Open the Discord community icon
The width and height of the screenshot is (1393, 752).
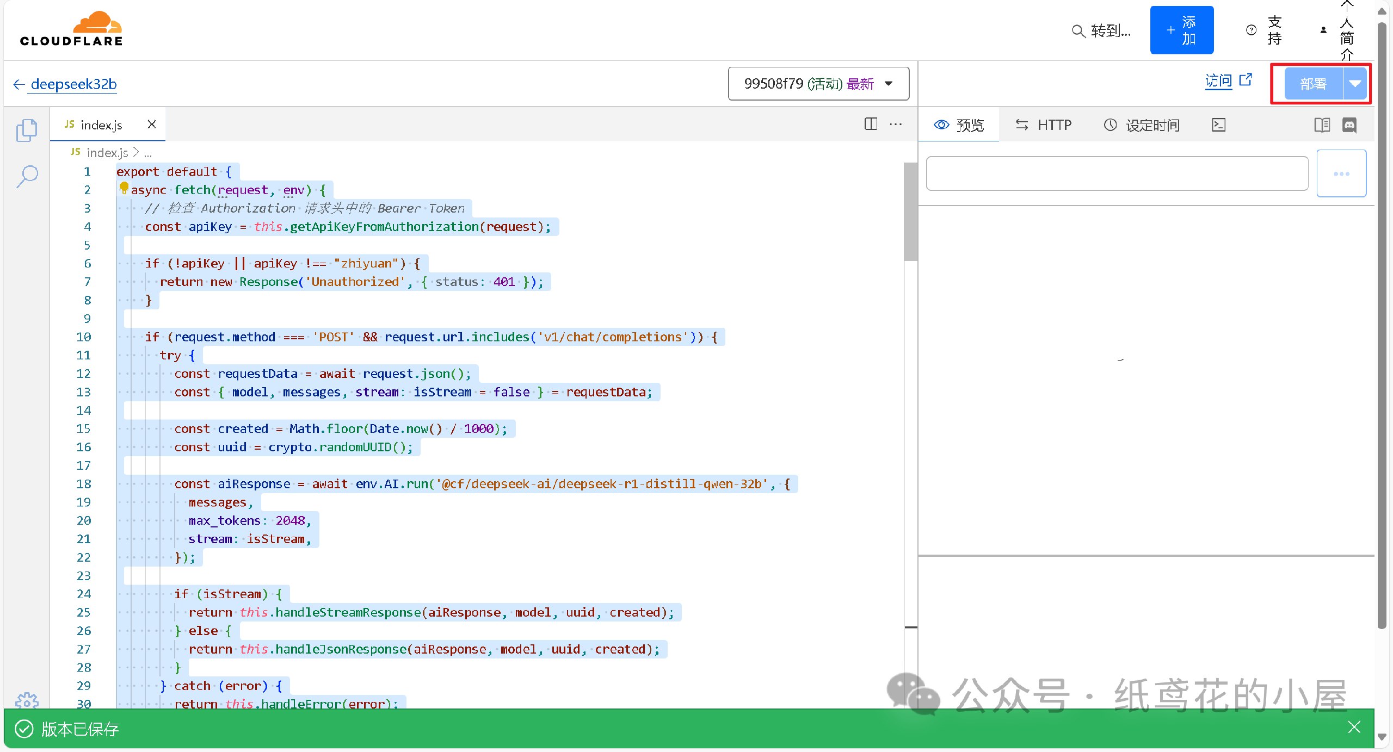pyautogui.click(x=1349, y=125)
